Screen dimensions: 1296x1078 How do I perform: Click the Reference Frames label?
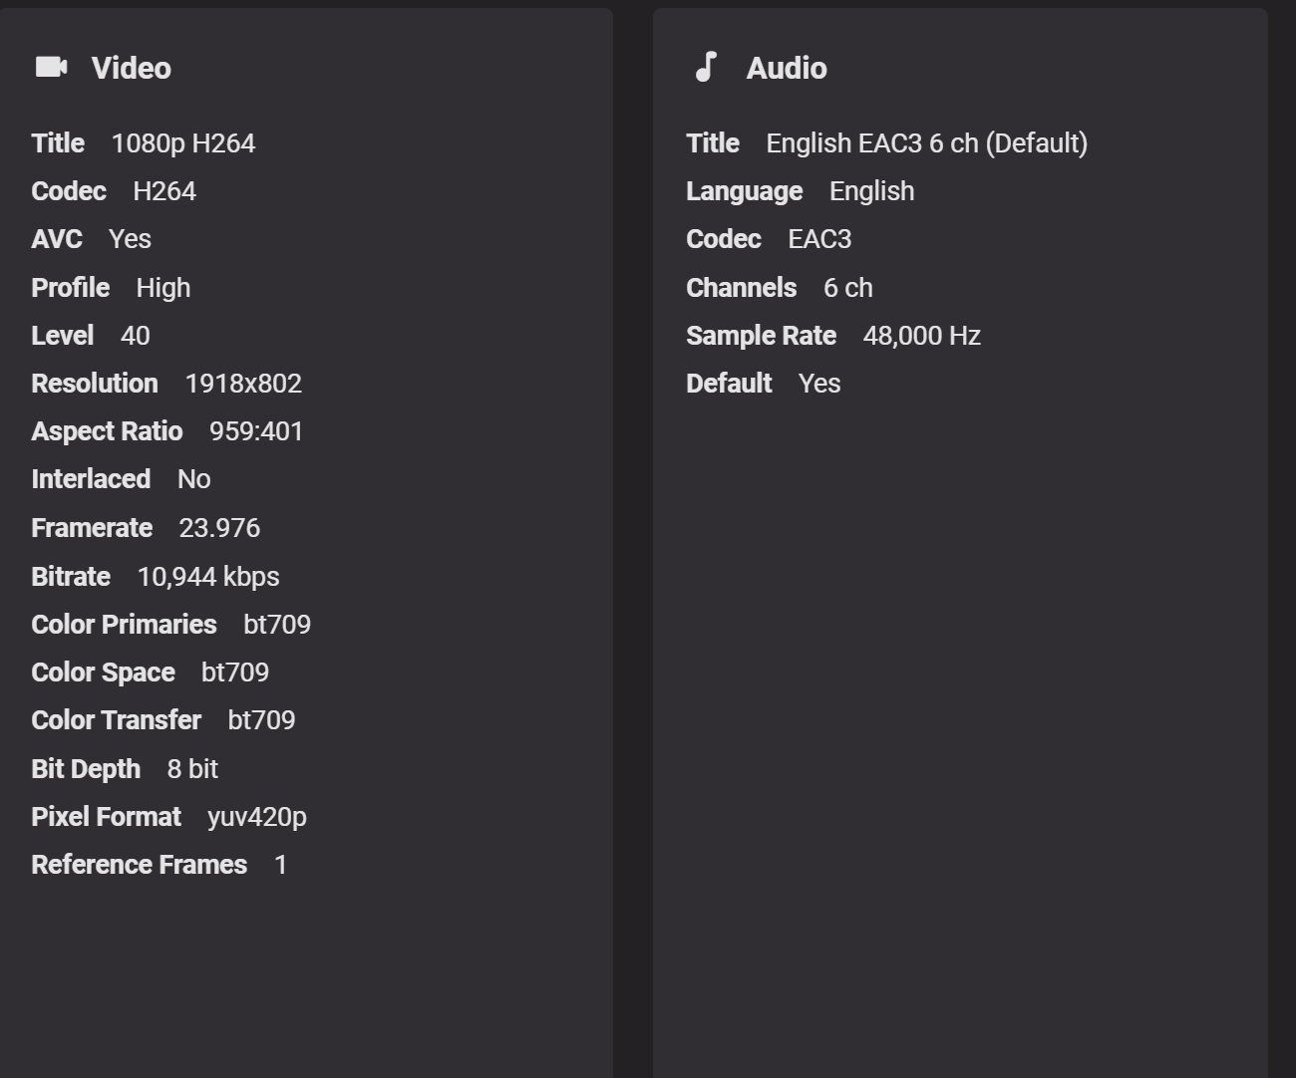point(139,865)
